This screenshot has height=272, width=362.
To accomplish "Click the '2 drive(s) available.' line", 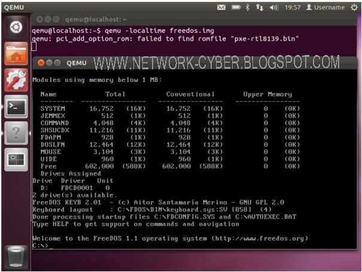I will 75,195.
